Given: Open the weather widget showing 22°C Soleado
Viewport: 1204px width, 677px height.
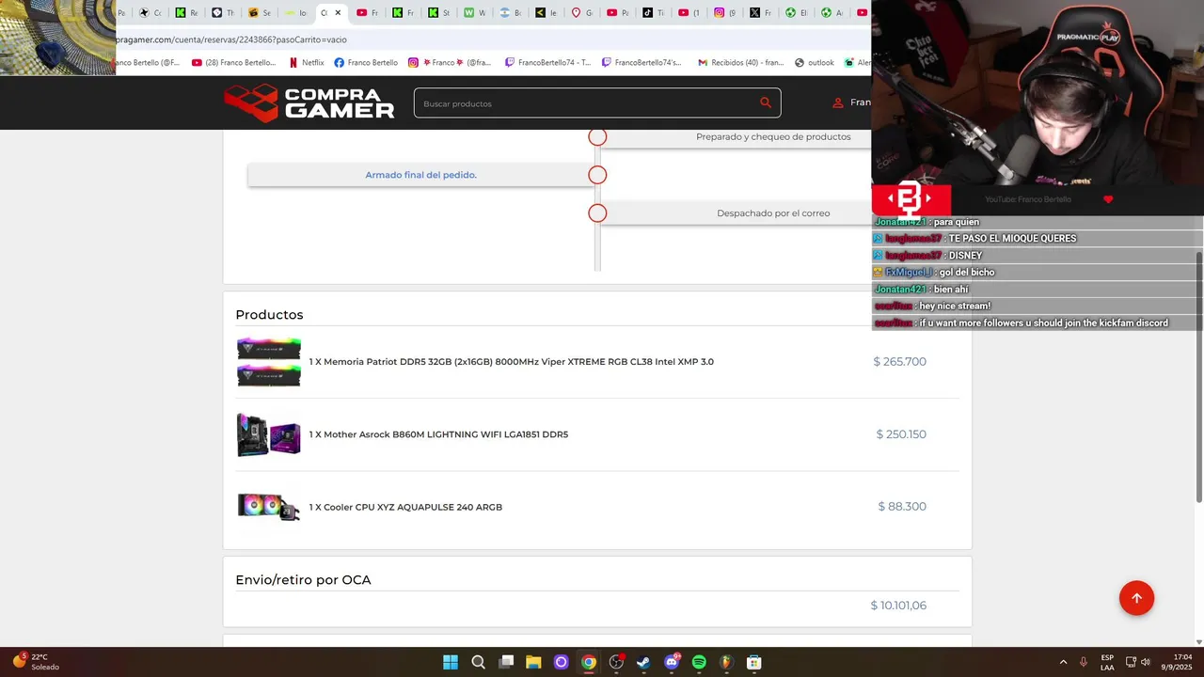Looking at the screenshot, I should click(x=36, y=662).
